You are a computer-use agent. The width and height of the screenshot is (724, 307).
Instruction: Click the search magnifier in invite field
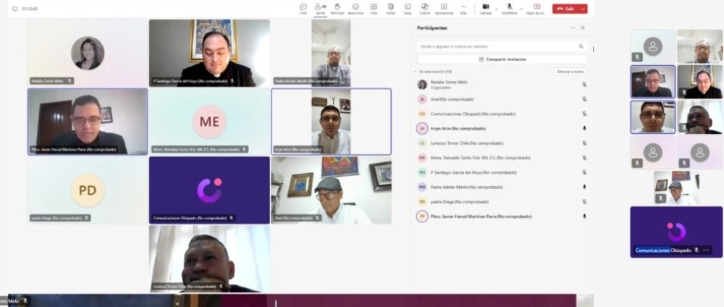tap(581, 46)
